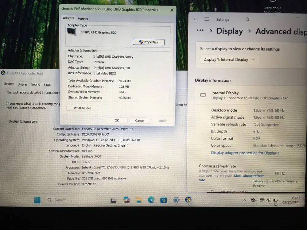Click the List All Modes button
Viewport: 307px width, 230px height.
(82, 108)
